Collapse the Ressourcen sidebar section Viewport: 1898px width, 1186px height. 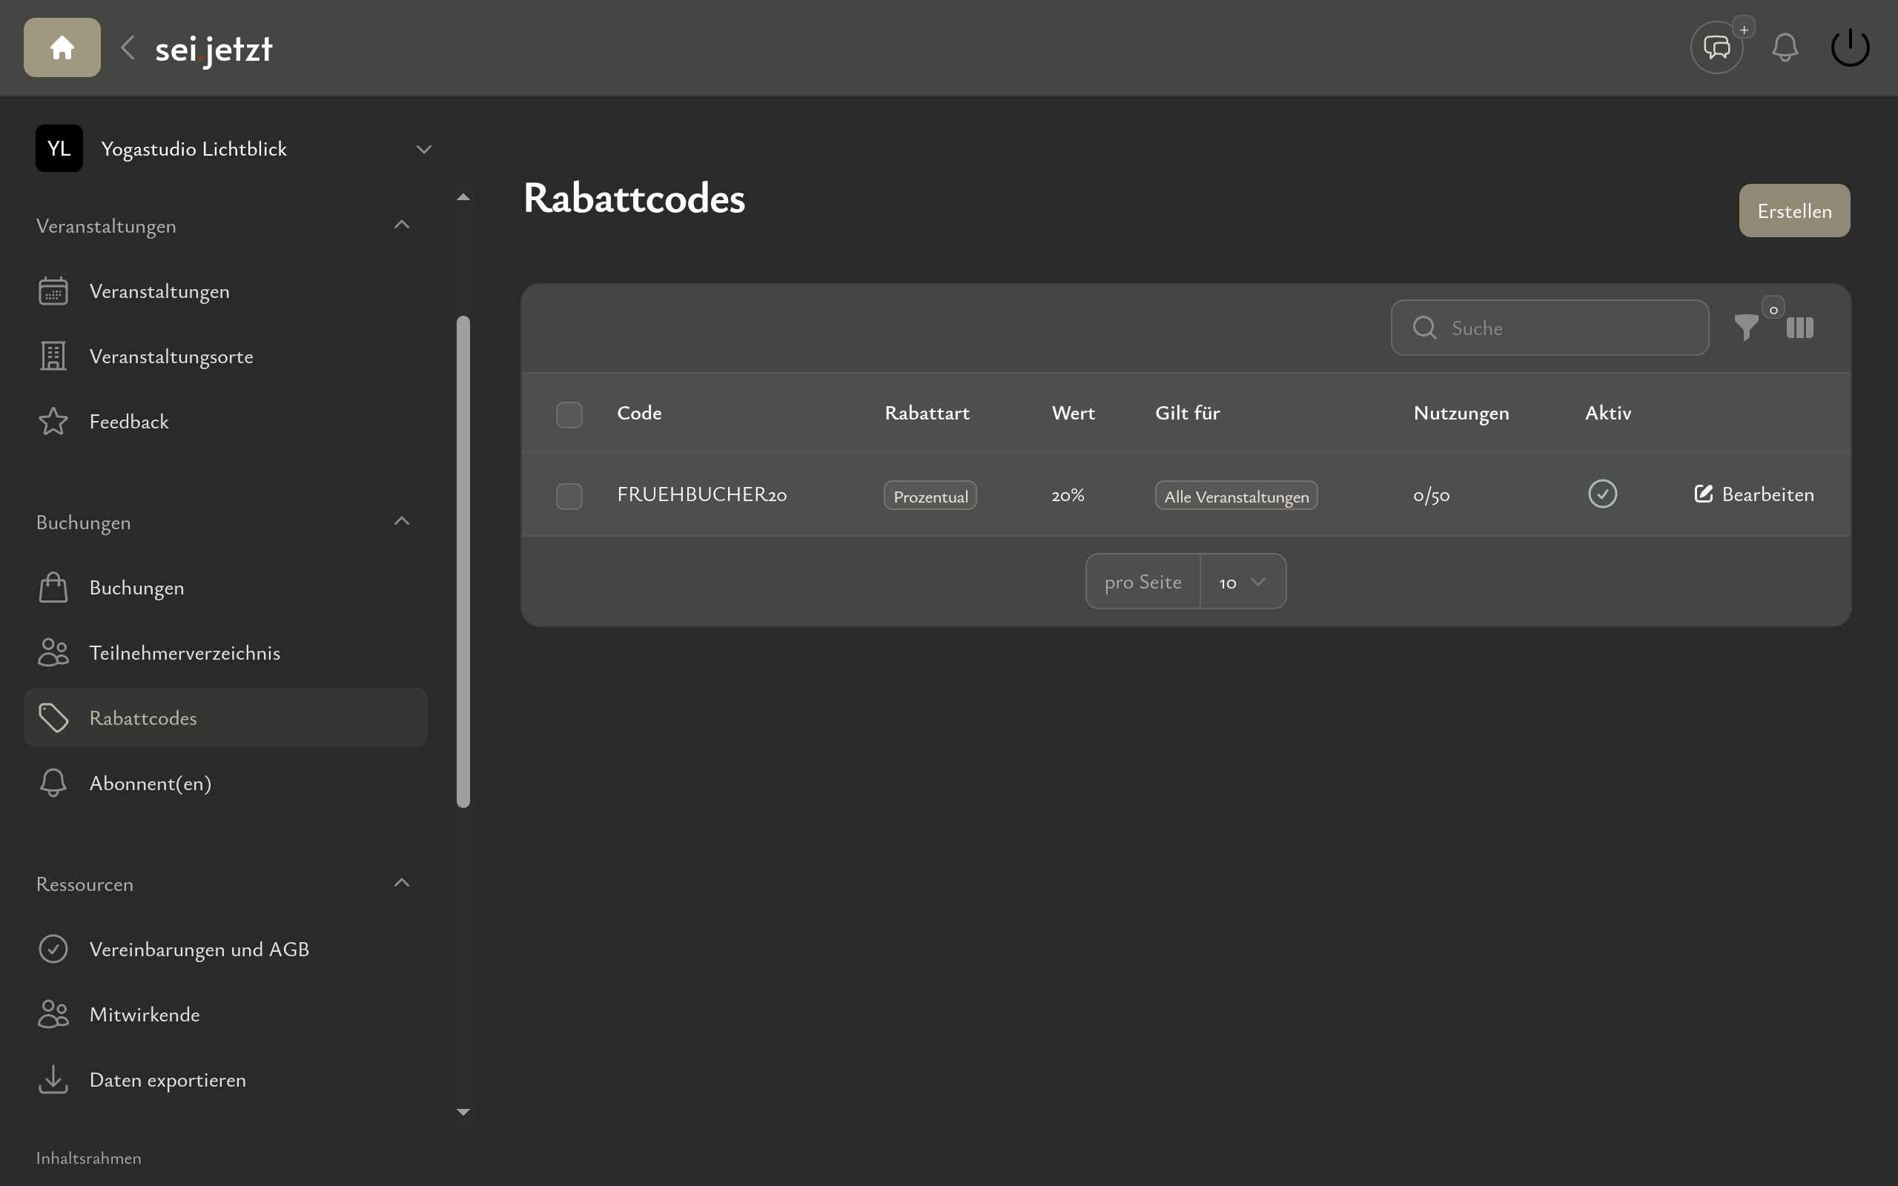point(402,884)
